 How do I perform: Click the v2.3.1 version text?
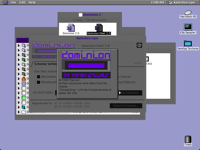click(x=138, y=63)
